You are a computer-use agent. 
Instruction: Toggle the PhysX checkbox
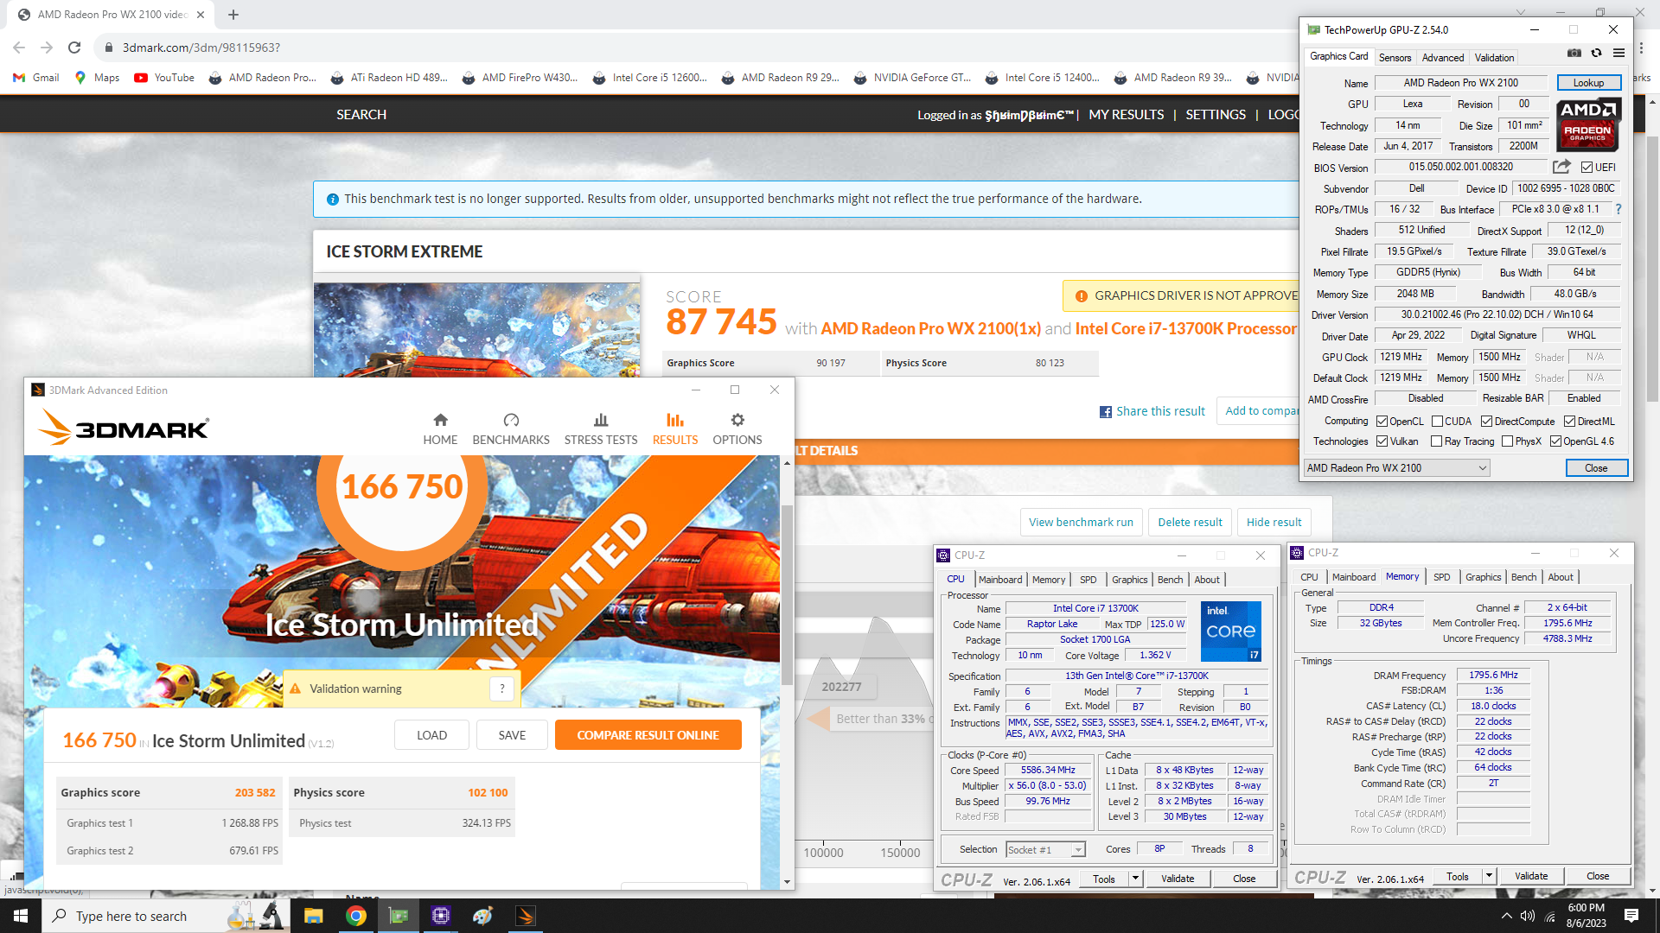[1507, 441]
